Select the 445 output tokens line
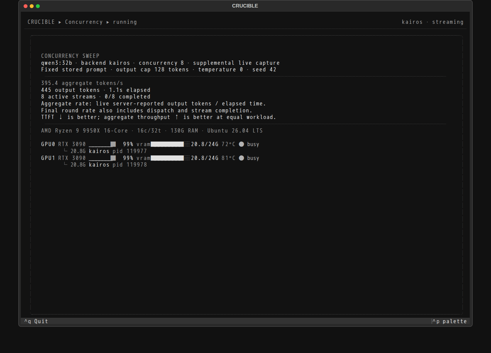Viewport: 491px width, 353px height. pos(96,90)
